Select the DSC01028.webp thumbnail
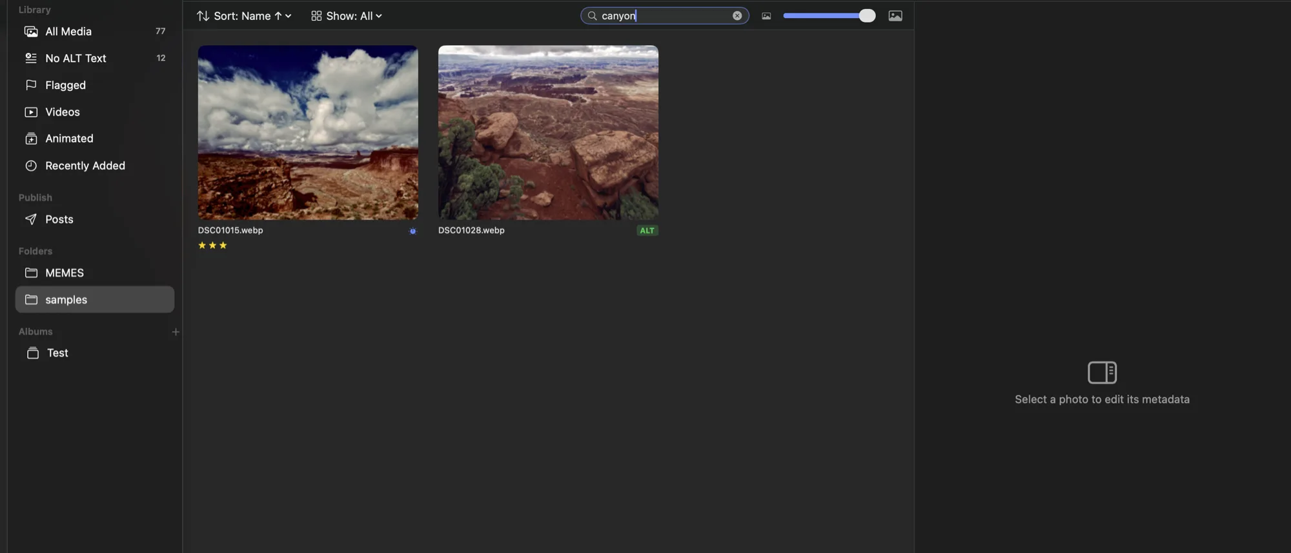 548,132
